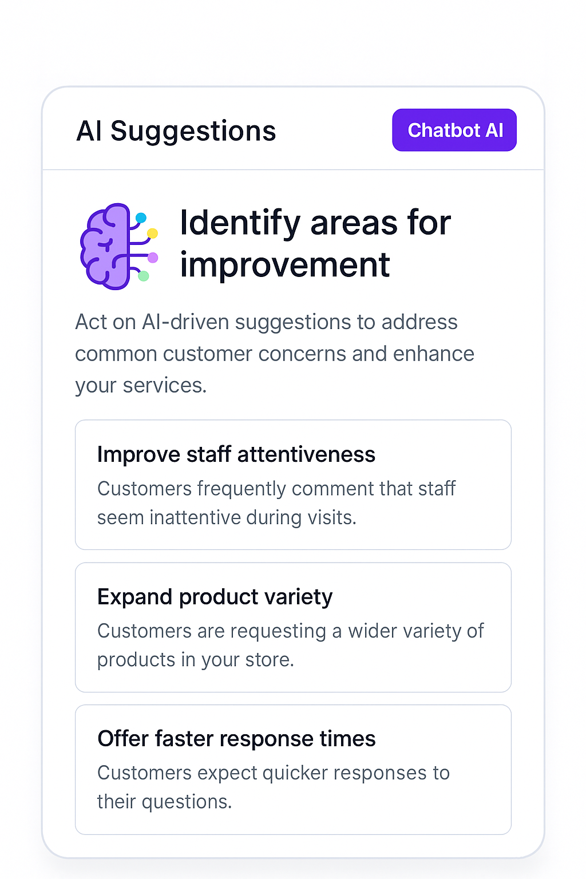Screen dimensions: 586x879
Task: Click the green dot on the brain icon
Action: pyautogui.click(x=144, y=276)
